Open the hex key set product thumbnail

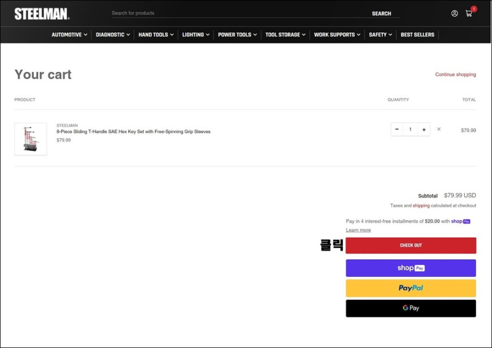(31, 139)
